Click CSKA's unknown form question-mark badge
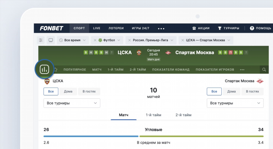 tap(112, 52)
